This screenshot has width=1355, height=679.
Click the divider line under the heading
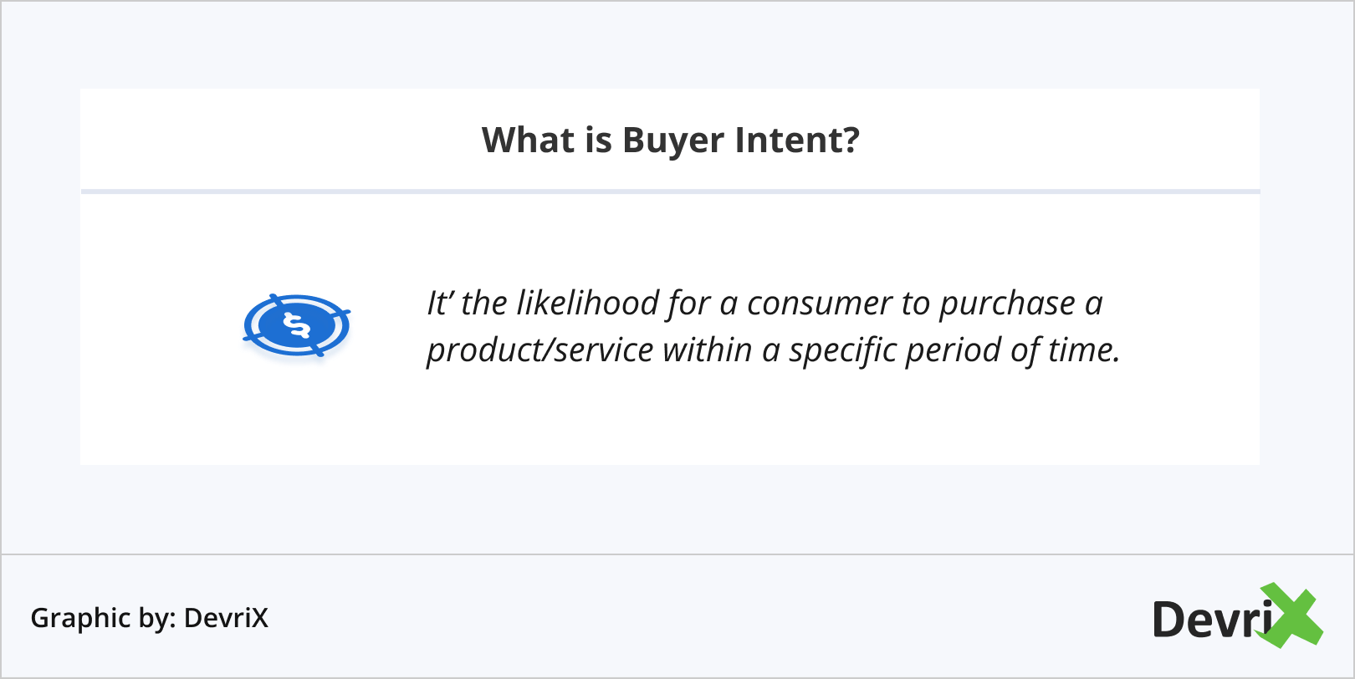(670, 191)
